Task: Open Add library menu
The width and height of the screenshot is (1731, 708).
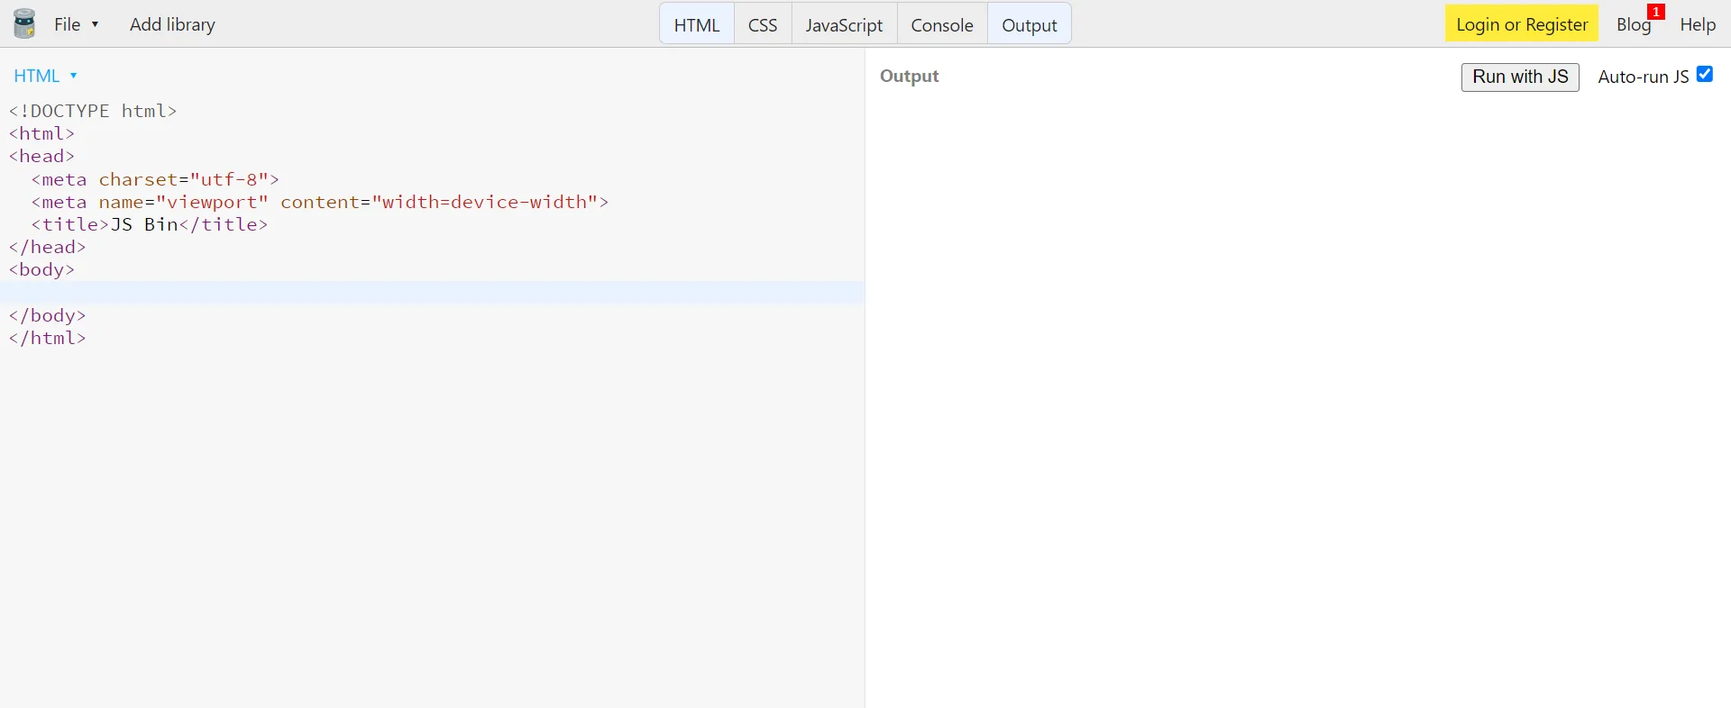Action: pos(172,24)
